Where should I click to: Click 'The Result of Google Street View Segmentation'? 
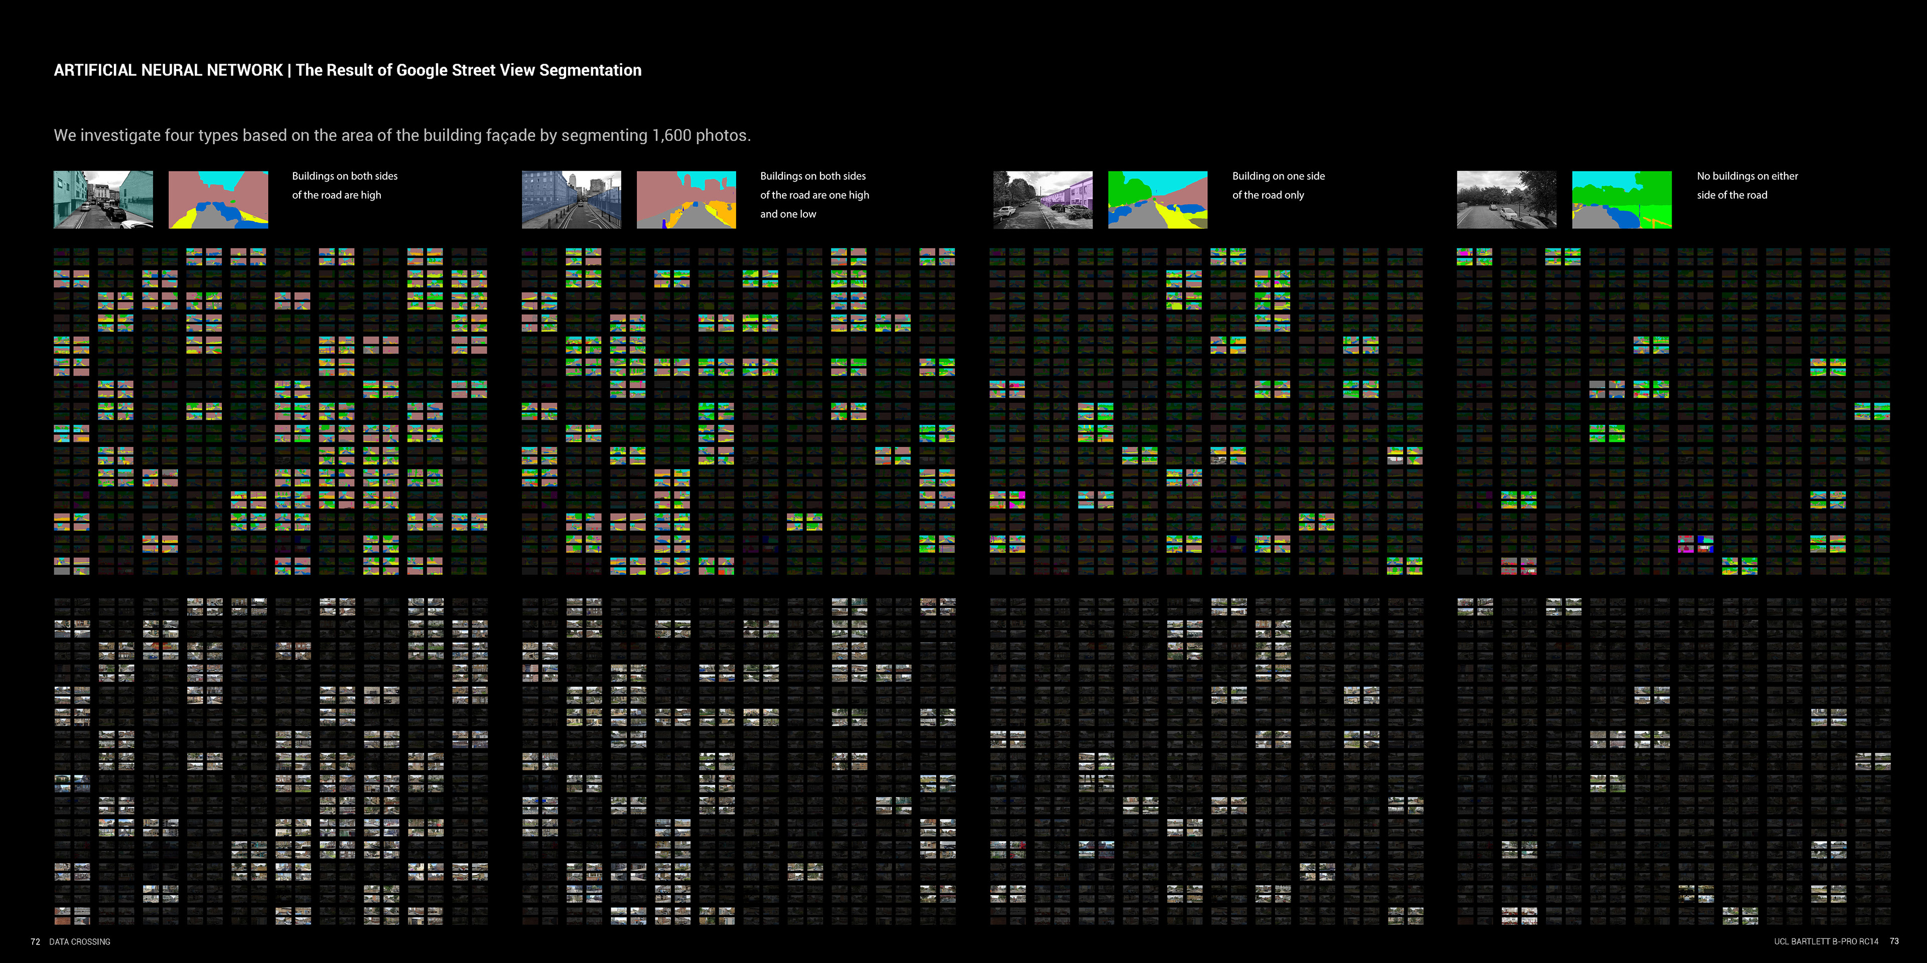point(468,70)
